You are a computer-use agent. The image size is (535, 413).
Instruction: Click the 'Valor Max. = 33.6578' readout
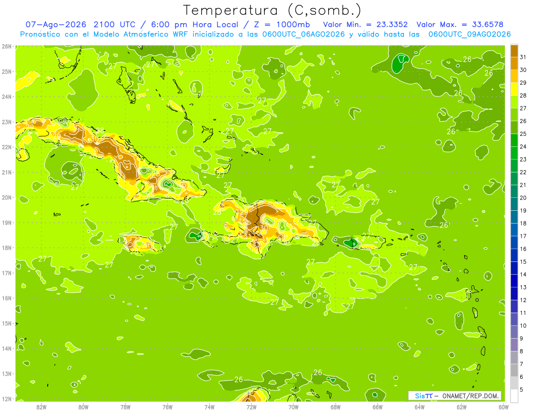point(460,25)
